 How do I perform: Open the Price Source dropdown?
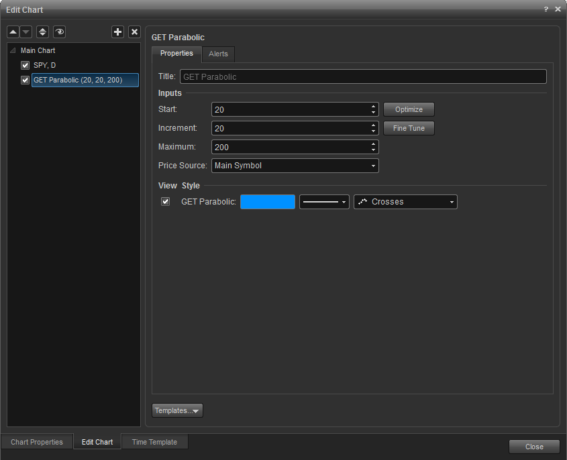tap(295, 166)
